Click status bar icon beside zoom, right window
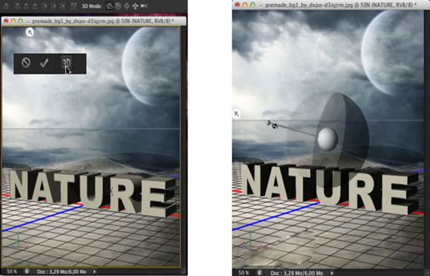Image resolution: width=430 pixels, height=276 pixels. pyautogui.click(x=259, y=273)
